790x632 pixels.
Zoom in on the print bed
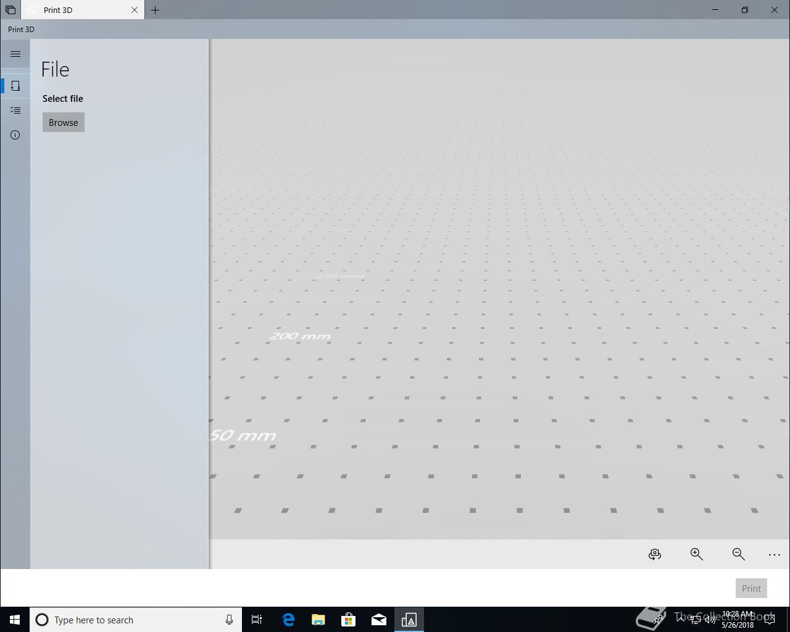(x=697, y=554)
